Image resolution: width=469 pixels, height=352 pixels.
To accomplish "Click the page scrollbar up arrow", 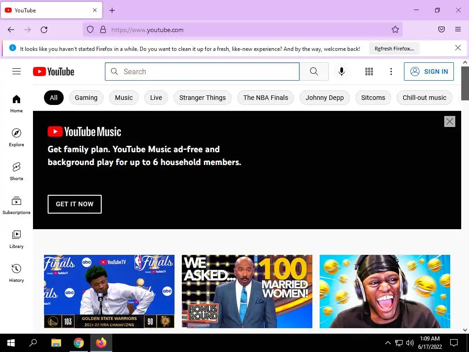I will click(465, 62).
